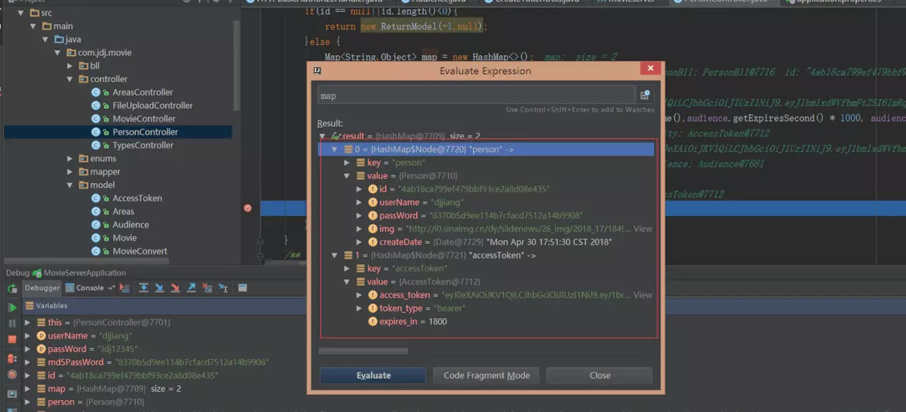Close the Evaluate Expression dialog with the red X
This screenshot has width=906, height=412.
click(x=650, y=69)
